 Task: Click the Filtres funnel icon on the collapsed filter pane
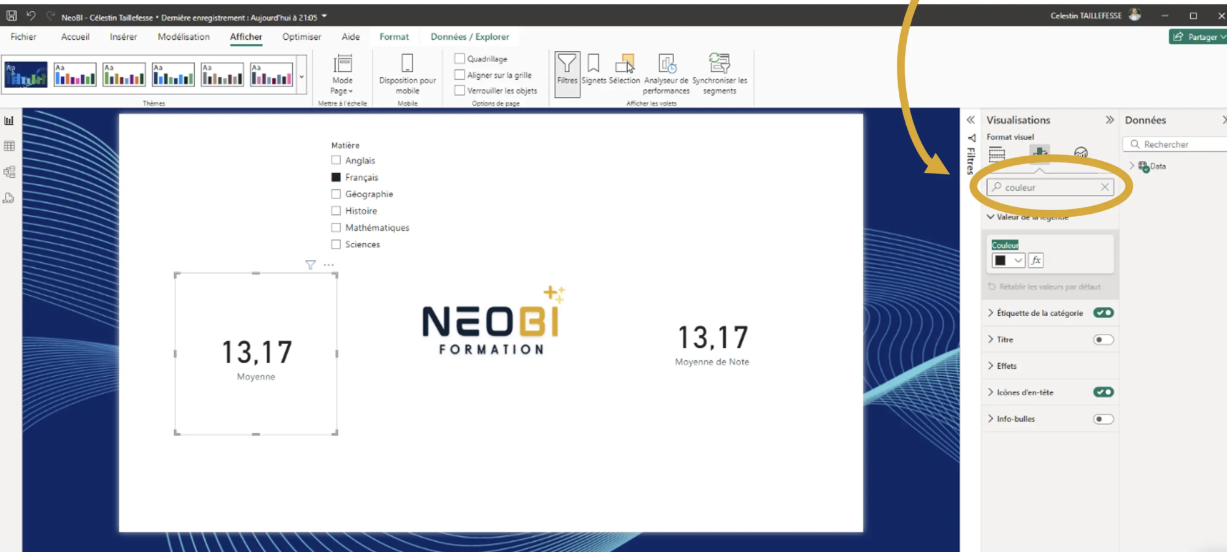coord(971,138)
